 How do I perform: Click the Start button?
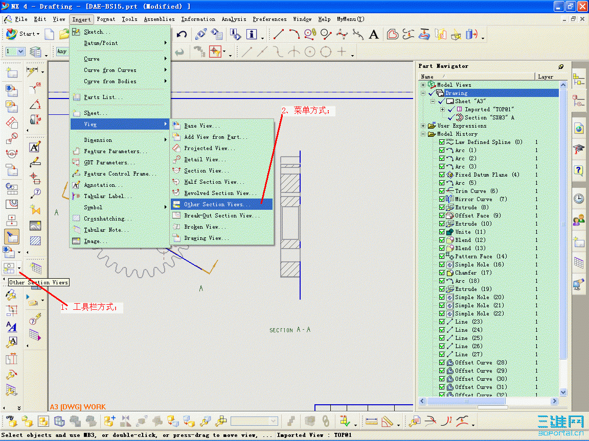tap(22, 34)
